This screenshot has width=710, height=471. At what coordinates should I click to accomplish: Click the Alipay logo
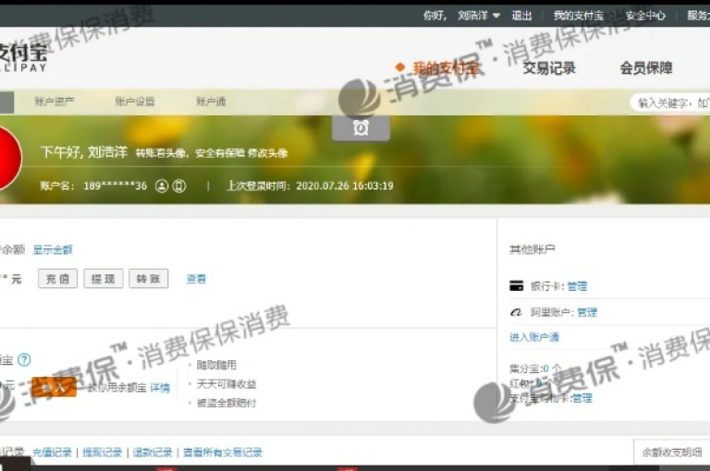[22, 58]
